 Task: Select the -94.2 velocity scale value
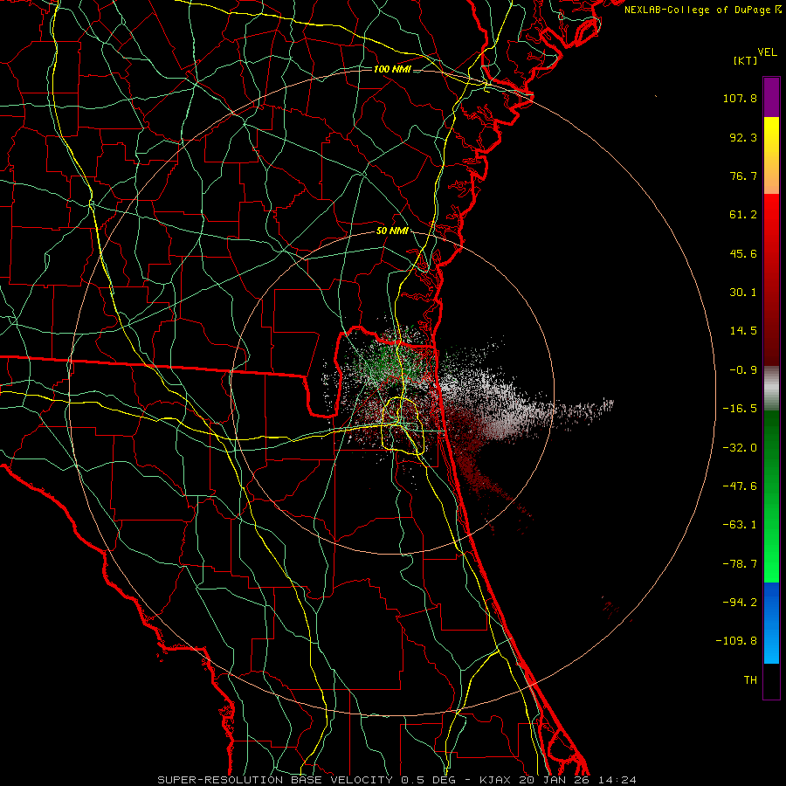coord(740,603)
